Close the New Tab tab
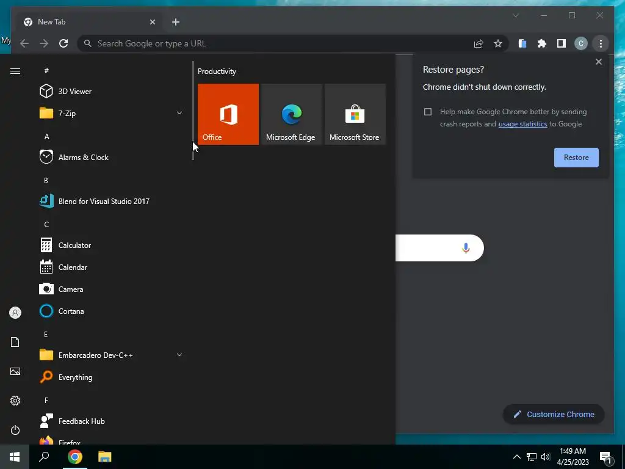 152,22
